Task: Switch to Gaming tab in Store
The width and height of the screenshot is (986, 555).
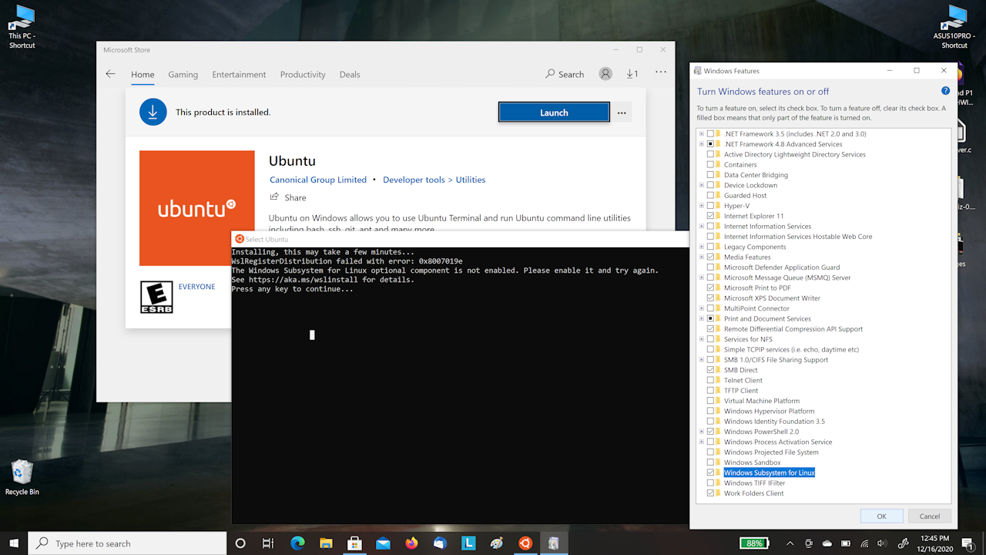Action: (x=183, y=75)
